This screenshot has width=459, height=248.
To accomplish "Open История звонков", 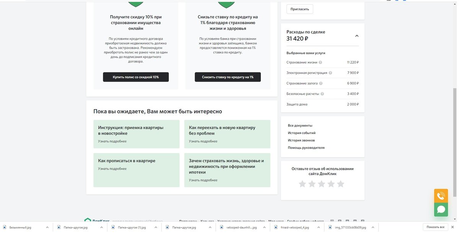I will 301,140.
